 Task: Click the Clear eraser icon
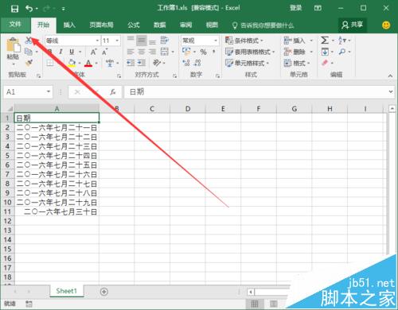point(325,63)
